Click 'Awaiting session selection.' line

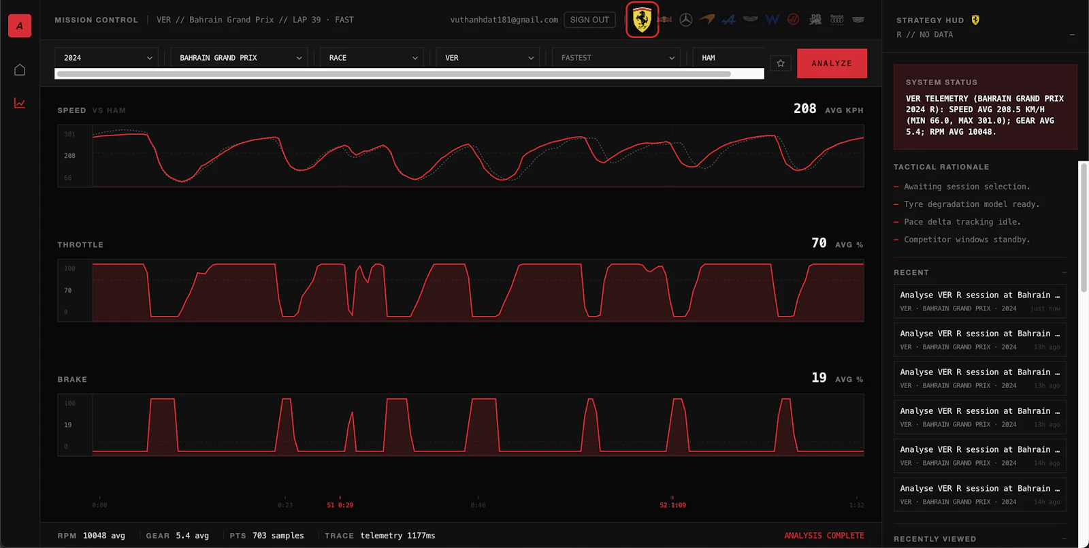click(966, 187)
